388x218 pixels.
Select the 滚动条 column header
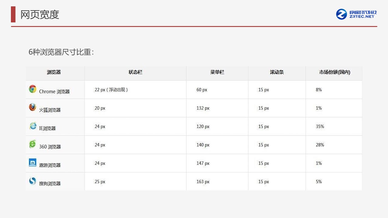tap(277, 72)
